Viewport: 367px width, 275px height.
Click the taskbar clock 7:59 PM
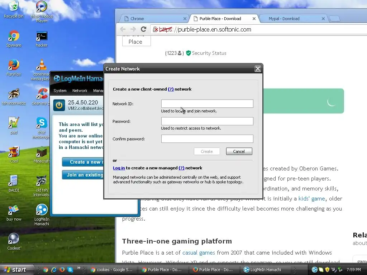[354, 270]
